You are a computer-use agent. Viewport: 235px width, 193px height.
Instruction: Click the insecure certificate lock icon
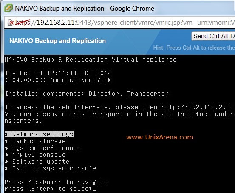(11, 23)
